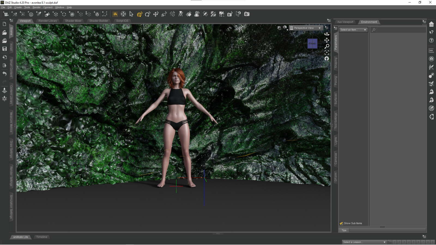Switch to the Shader Mixer tab
This screenshot has width=436, height=245.
click(x=73, y=21)
